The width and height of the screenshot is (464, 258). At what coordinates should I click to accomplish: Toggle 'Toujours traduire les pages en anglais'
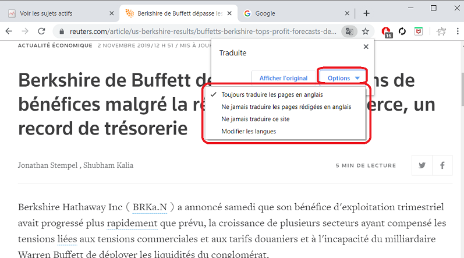click(286, 95)
